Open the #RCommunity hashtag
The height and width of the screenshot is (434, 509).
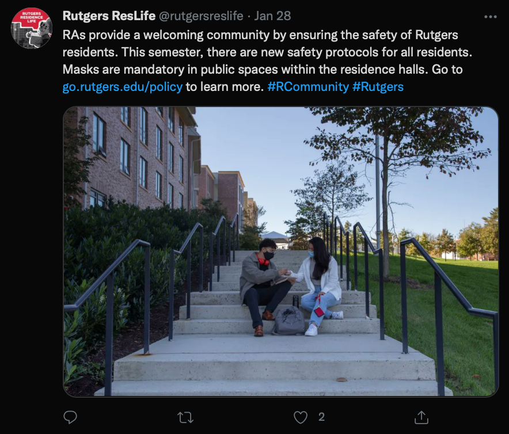(x=308, y=87)
